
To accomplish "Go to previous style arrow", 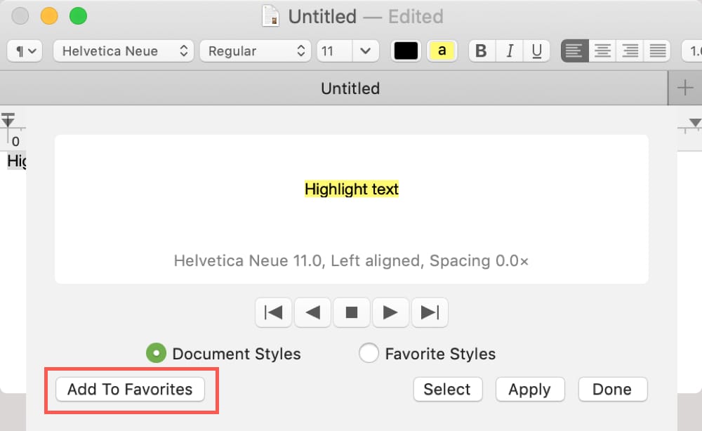I will pos(312,312).
